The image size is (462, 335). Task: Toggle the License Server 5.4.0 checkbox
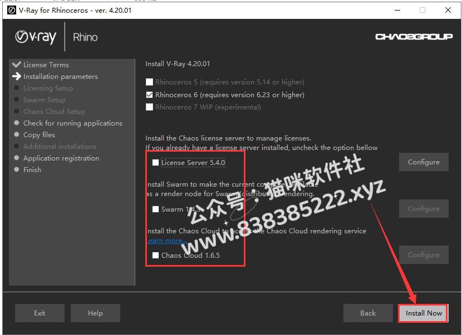155,162
